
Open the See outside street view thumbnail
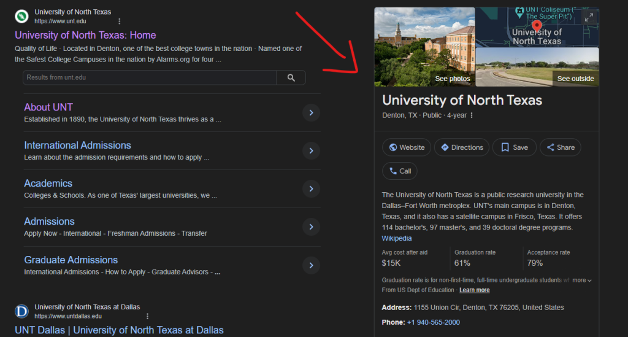[x=537, y=67]
